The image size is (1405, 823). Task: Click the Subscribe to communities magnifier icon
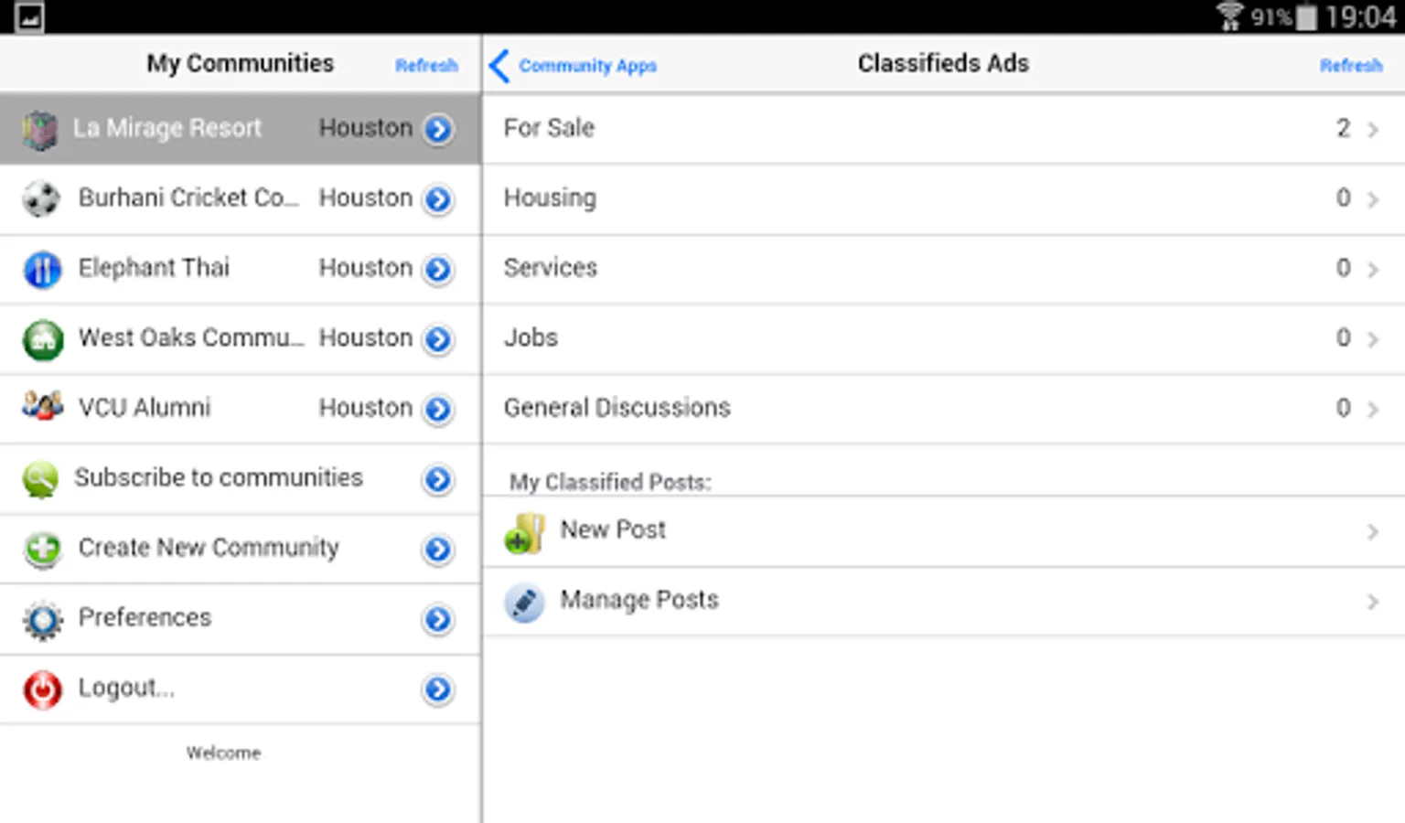tap(41, 479)
